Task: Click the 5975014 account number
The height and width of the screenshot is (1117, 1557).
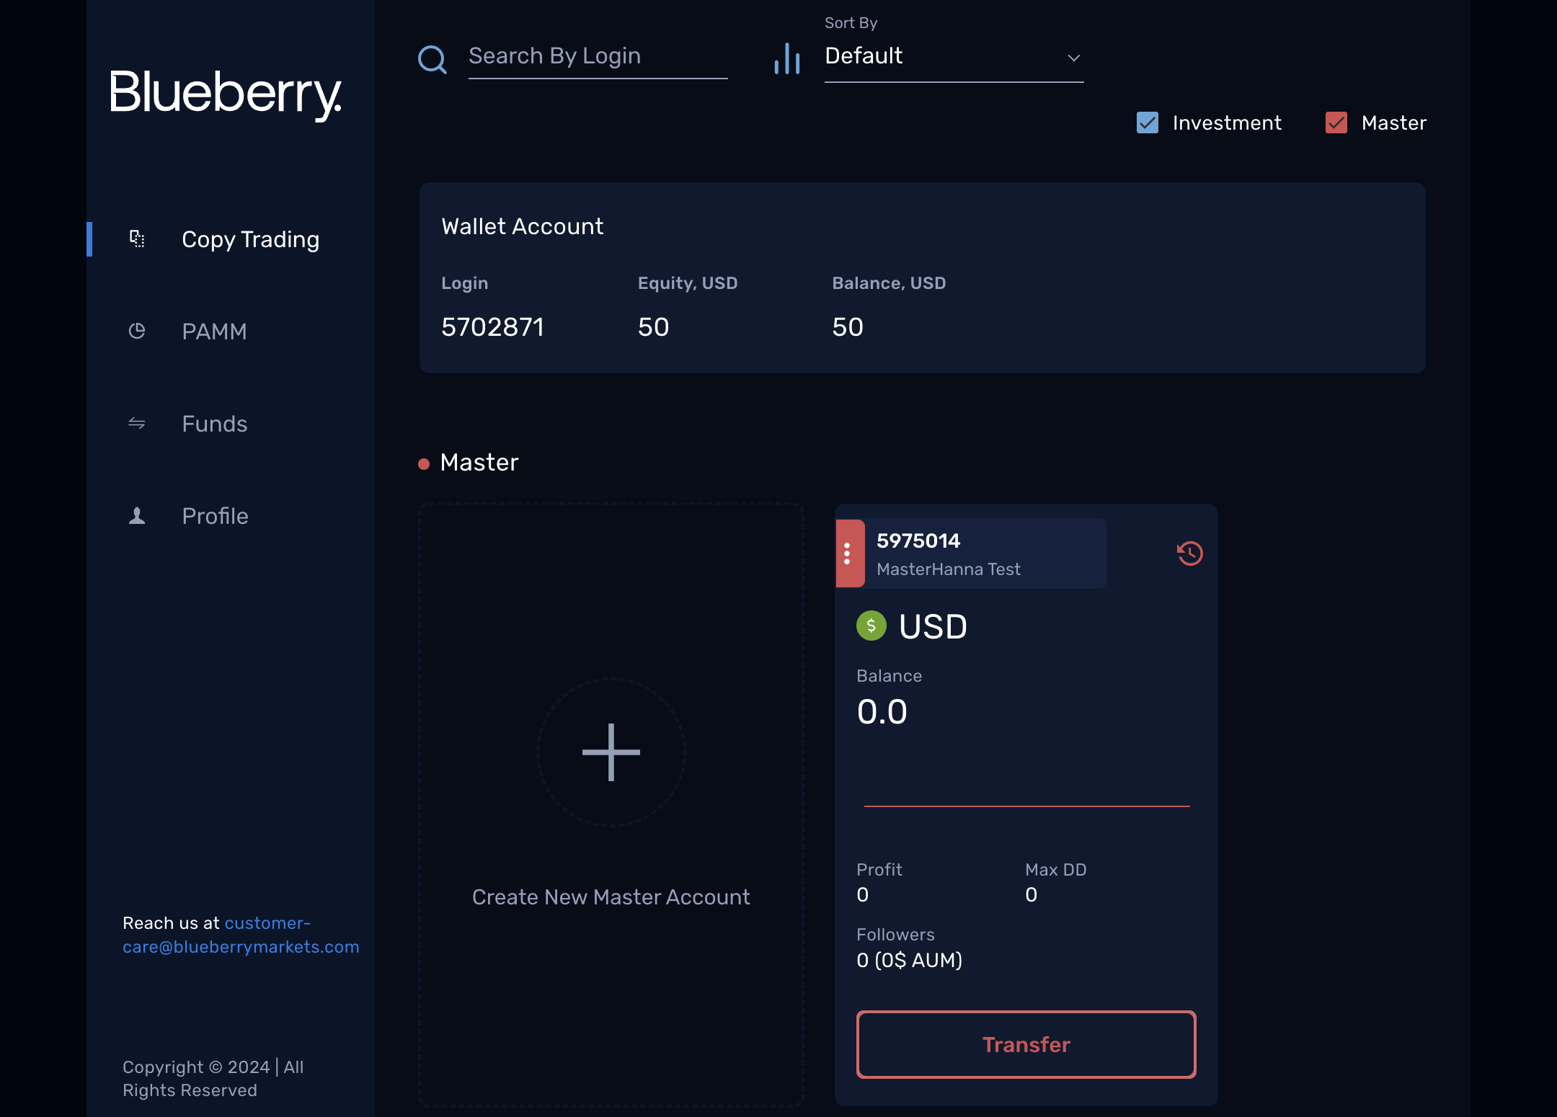Action: [x=918, y=540]
